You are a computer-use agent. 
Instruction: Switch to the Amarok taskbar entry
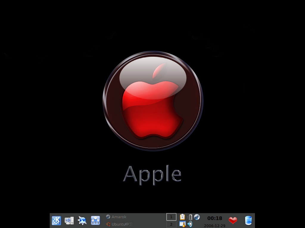click(116, 217)
